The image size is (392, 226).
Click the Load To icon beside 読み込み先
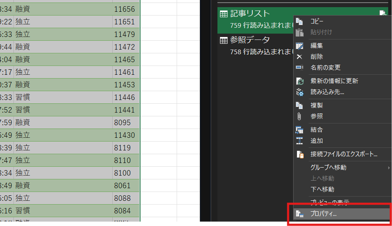[299, 92]
